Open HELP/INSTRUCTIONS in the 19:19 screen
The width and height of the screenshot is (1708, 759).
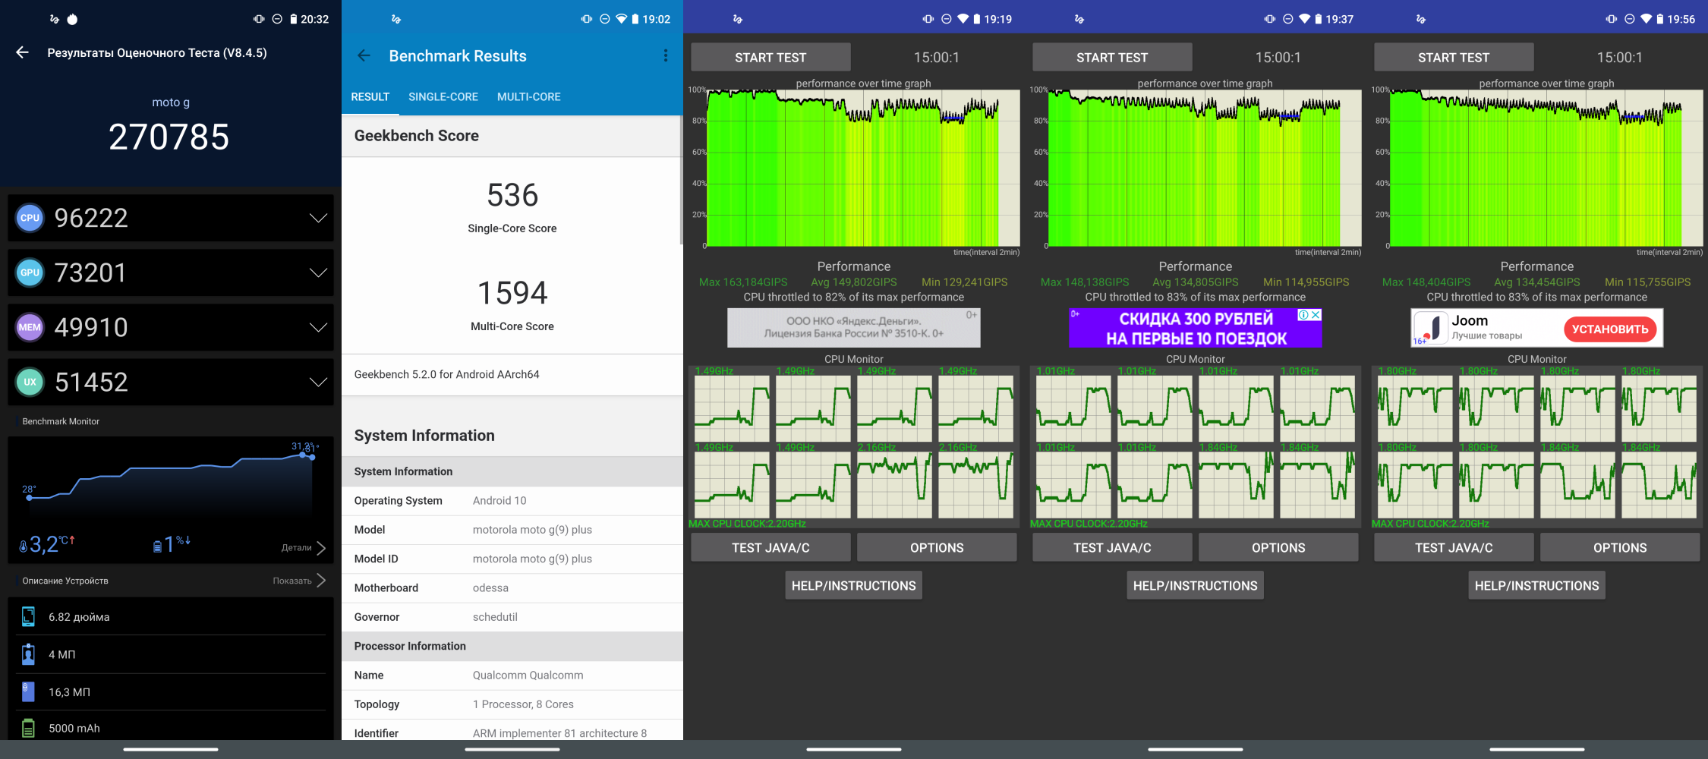pos(854,585)
